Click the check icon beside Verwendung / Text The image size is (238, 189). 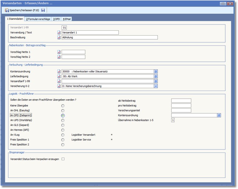(x=59, y=32)
